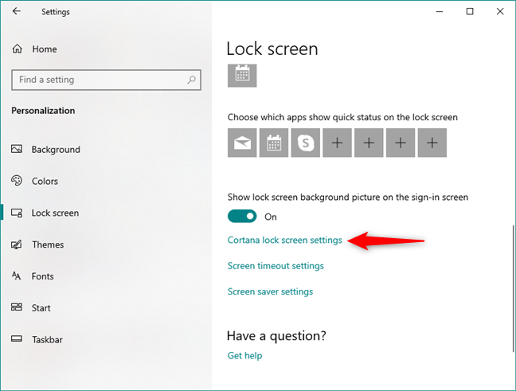The image size is (516, 391).
Task: Open Screen timeout settings link
Action: [x=276, y=266]
